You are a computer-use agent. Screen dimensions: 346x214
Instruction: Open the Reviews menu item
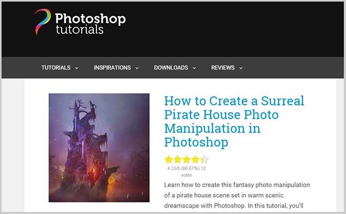223,67
